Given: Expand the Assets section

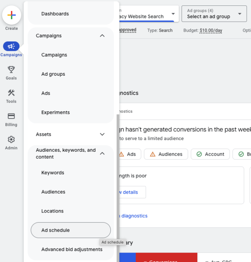Looking at the screenshot, I should 71,134.
